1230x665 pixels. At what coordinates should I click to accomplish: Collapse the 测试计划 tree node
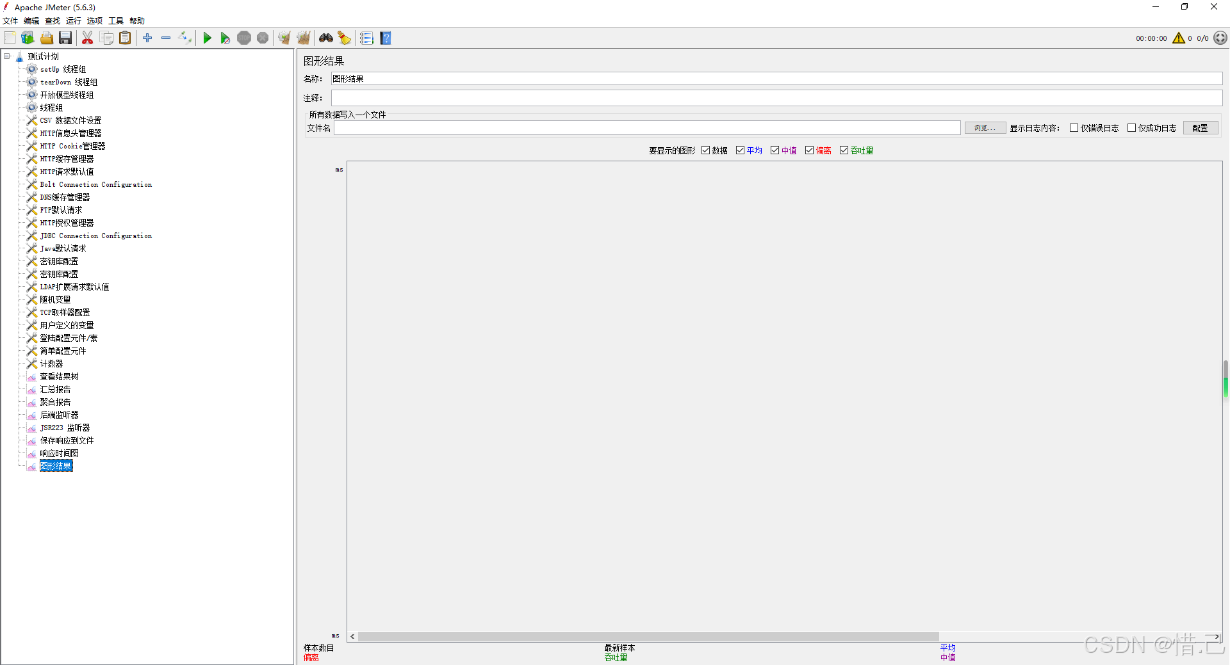[x=7, y=56]
